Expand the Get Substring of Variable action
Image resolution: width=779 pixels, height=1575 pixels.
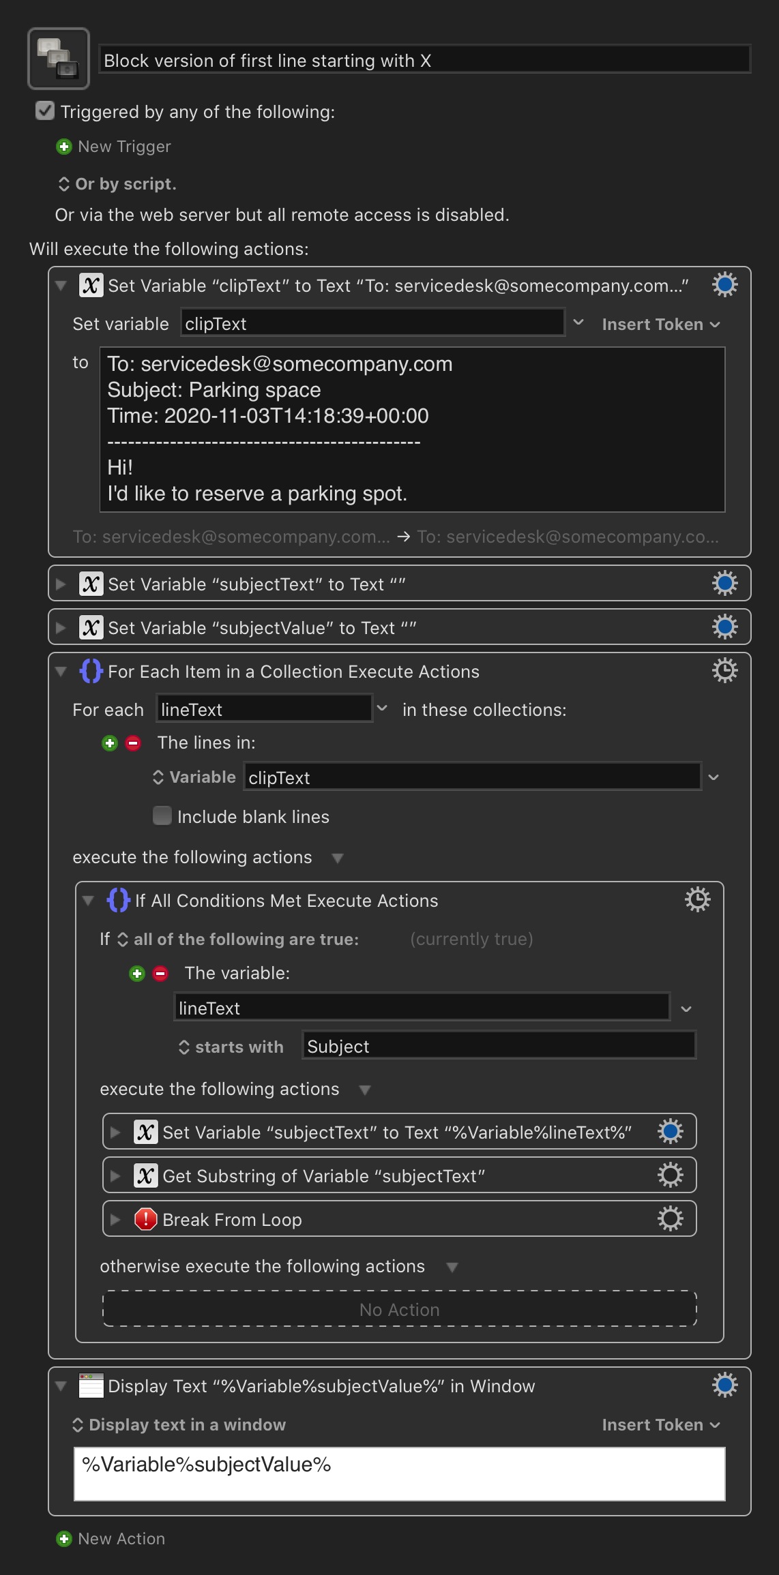(115, 1176)
